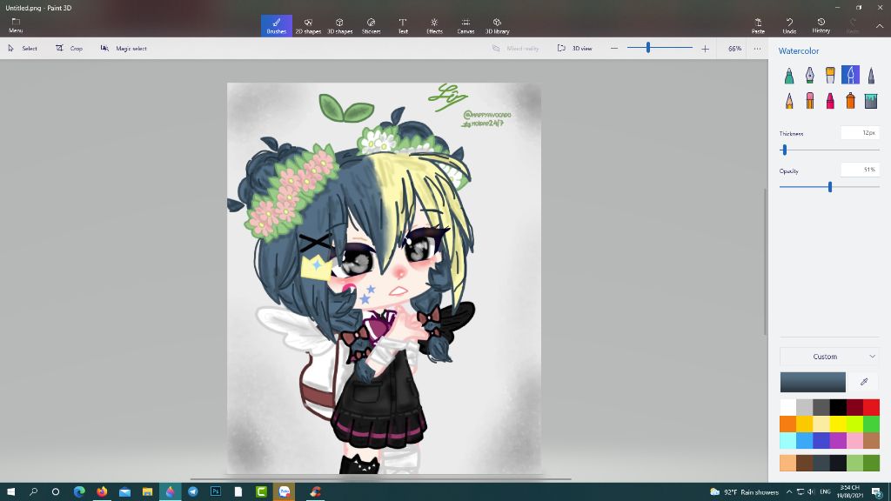The image size is (891, 501).
Task: Choose the Crop tool
Action: 70,49
